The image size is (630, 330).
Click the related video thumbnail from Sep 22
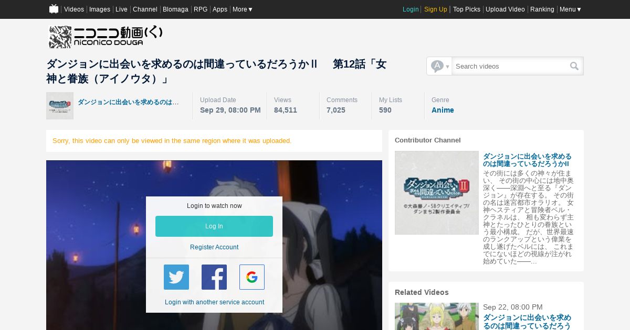437,316
